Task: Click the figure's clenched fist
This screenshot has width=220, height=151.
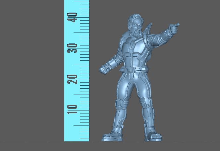Action: click(104, 69)
